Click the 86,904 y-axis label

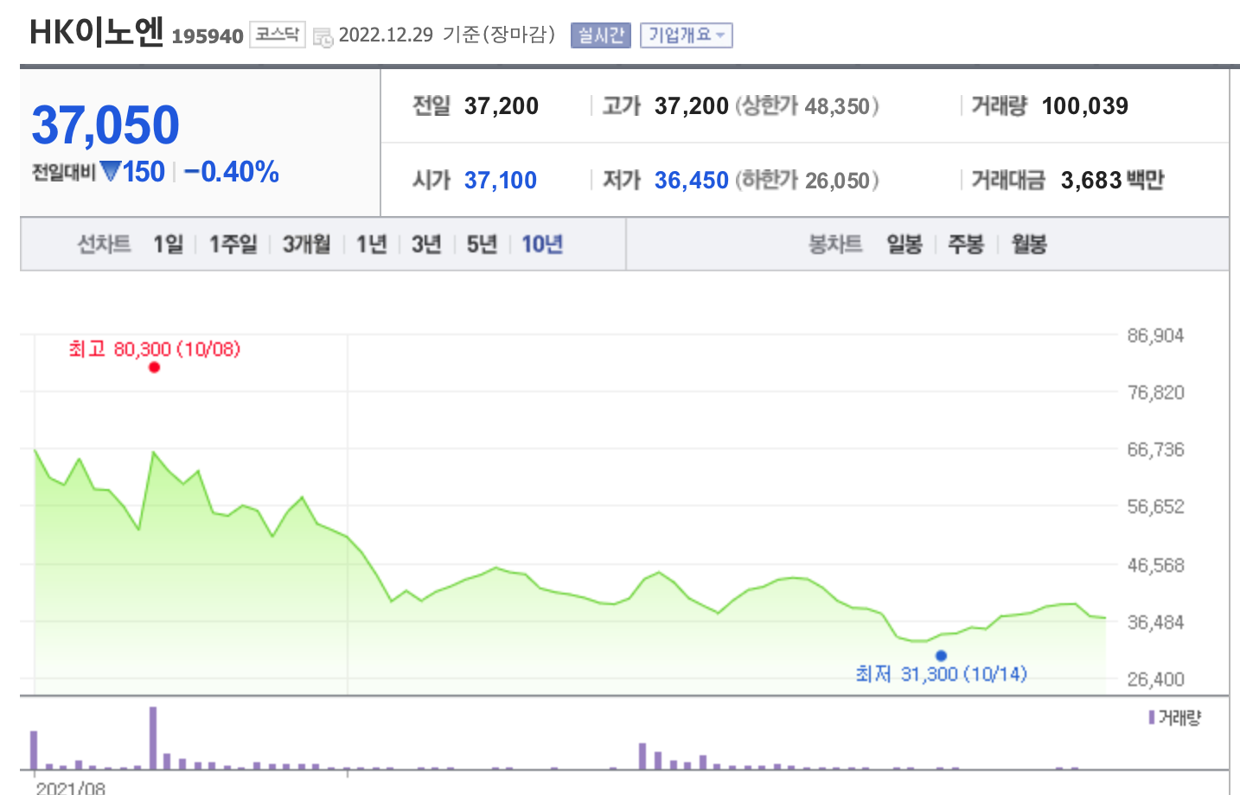(x=1156, y=336)
